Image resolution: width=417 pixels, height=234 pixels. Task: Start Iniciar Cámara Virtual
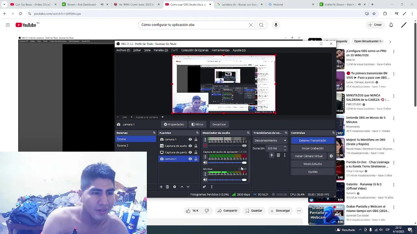pos(309,156)
